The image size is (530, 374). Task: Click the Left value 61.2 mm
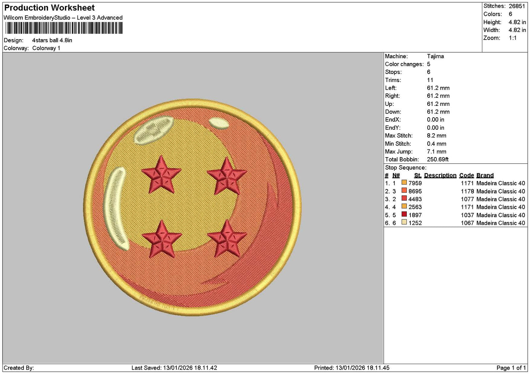438,88
